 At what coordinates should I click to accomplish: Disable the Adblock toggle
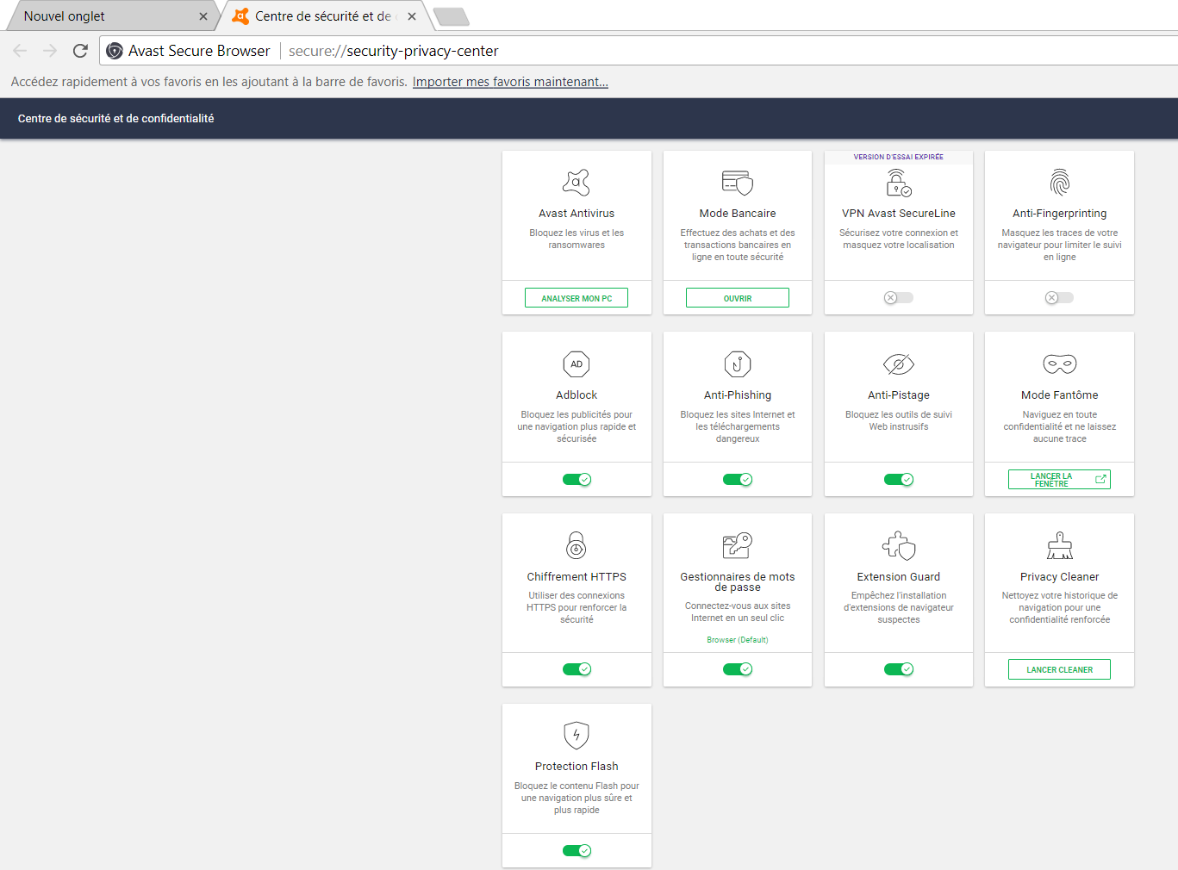pyautogui.click(x=577, y=480)
